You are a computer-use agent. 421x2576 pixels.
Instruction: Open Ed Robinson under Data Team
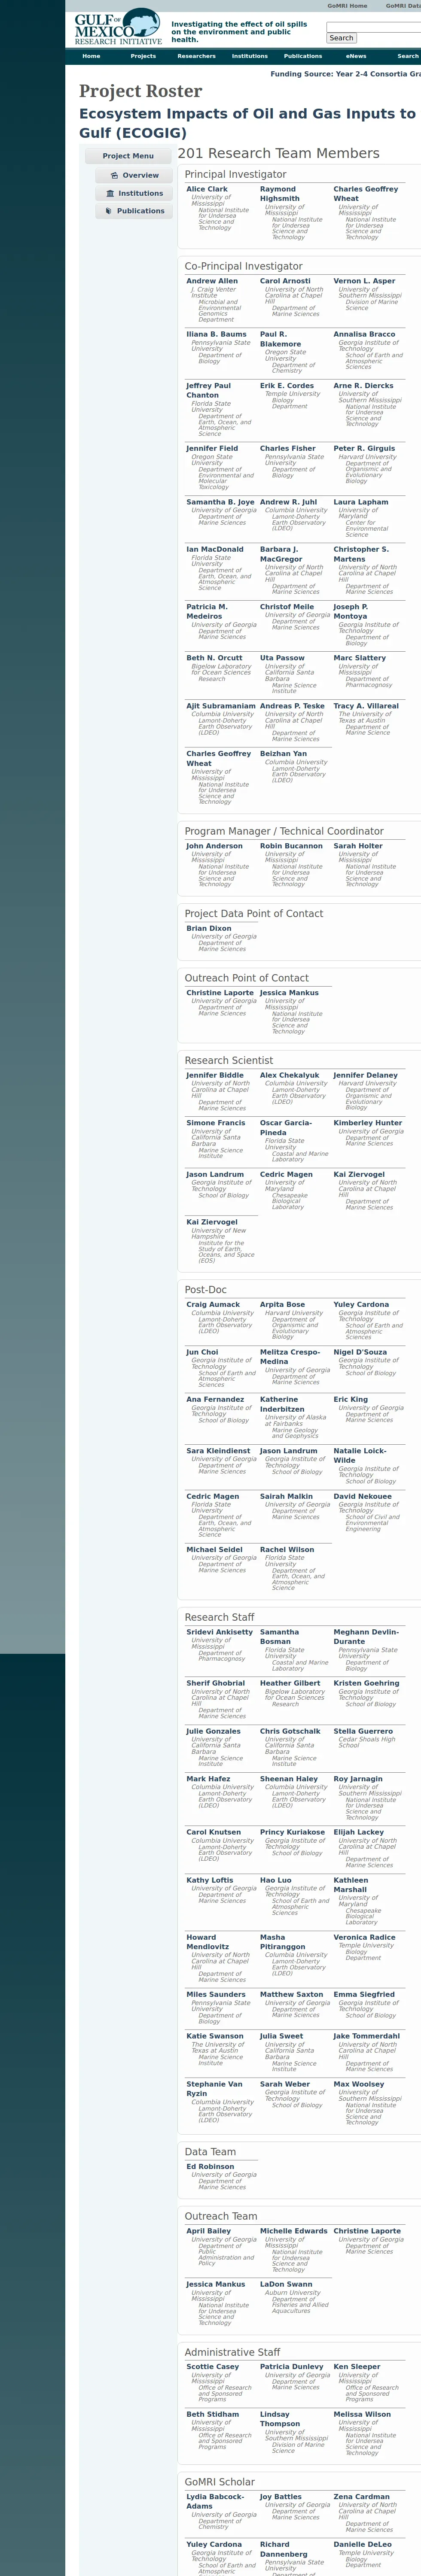coord(210,2167)
